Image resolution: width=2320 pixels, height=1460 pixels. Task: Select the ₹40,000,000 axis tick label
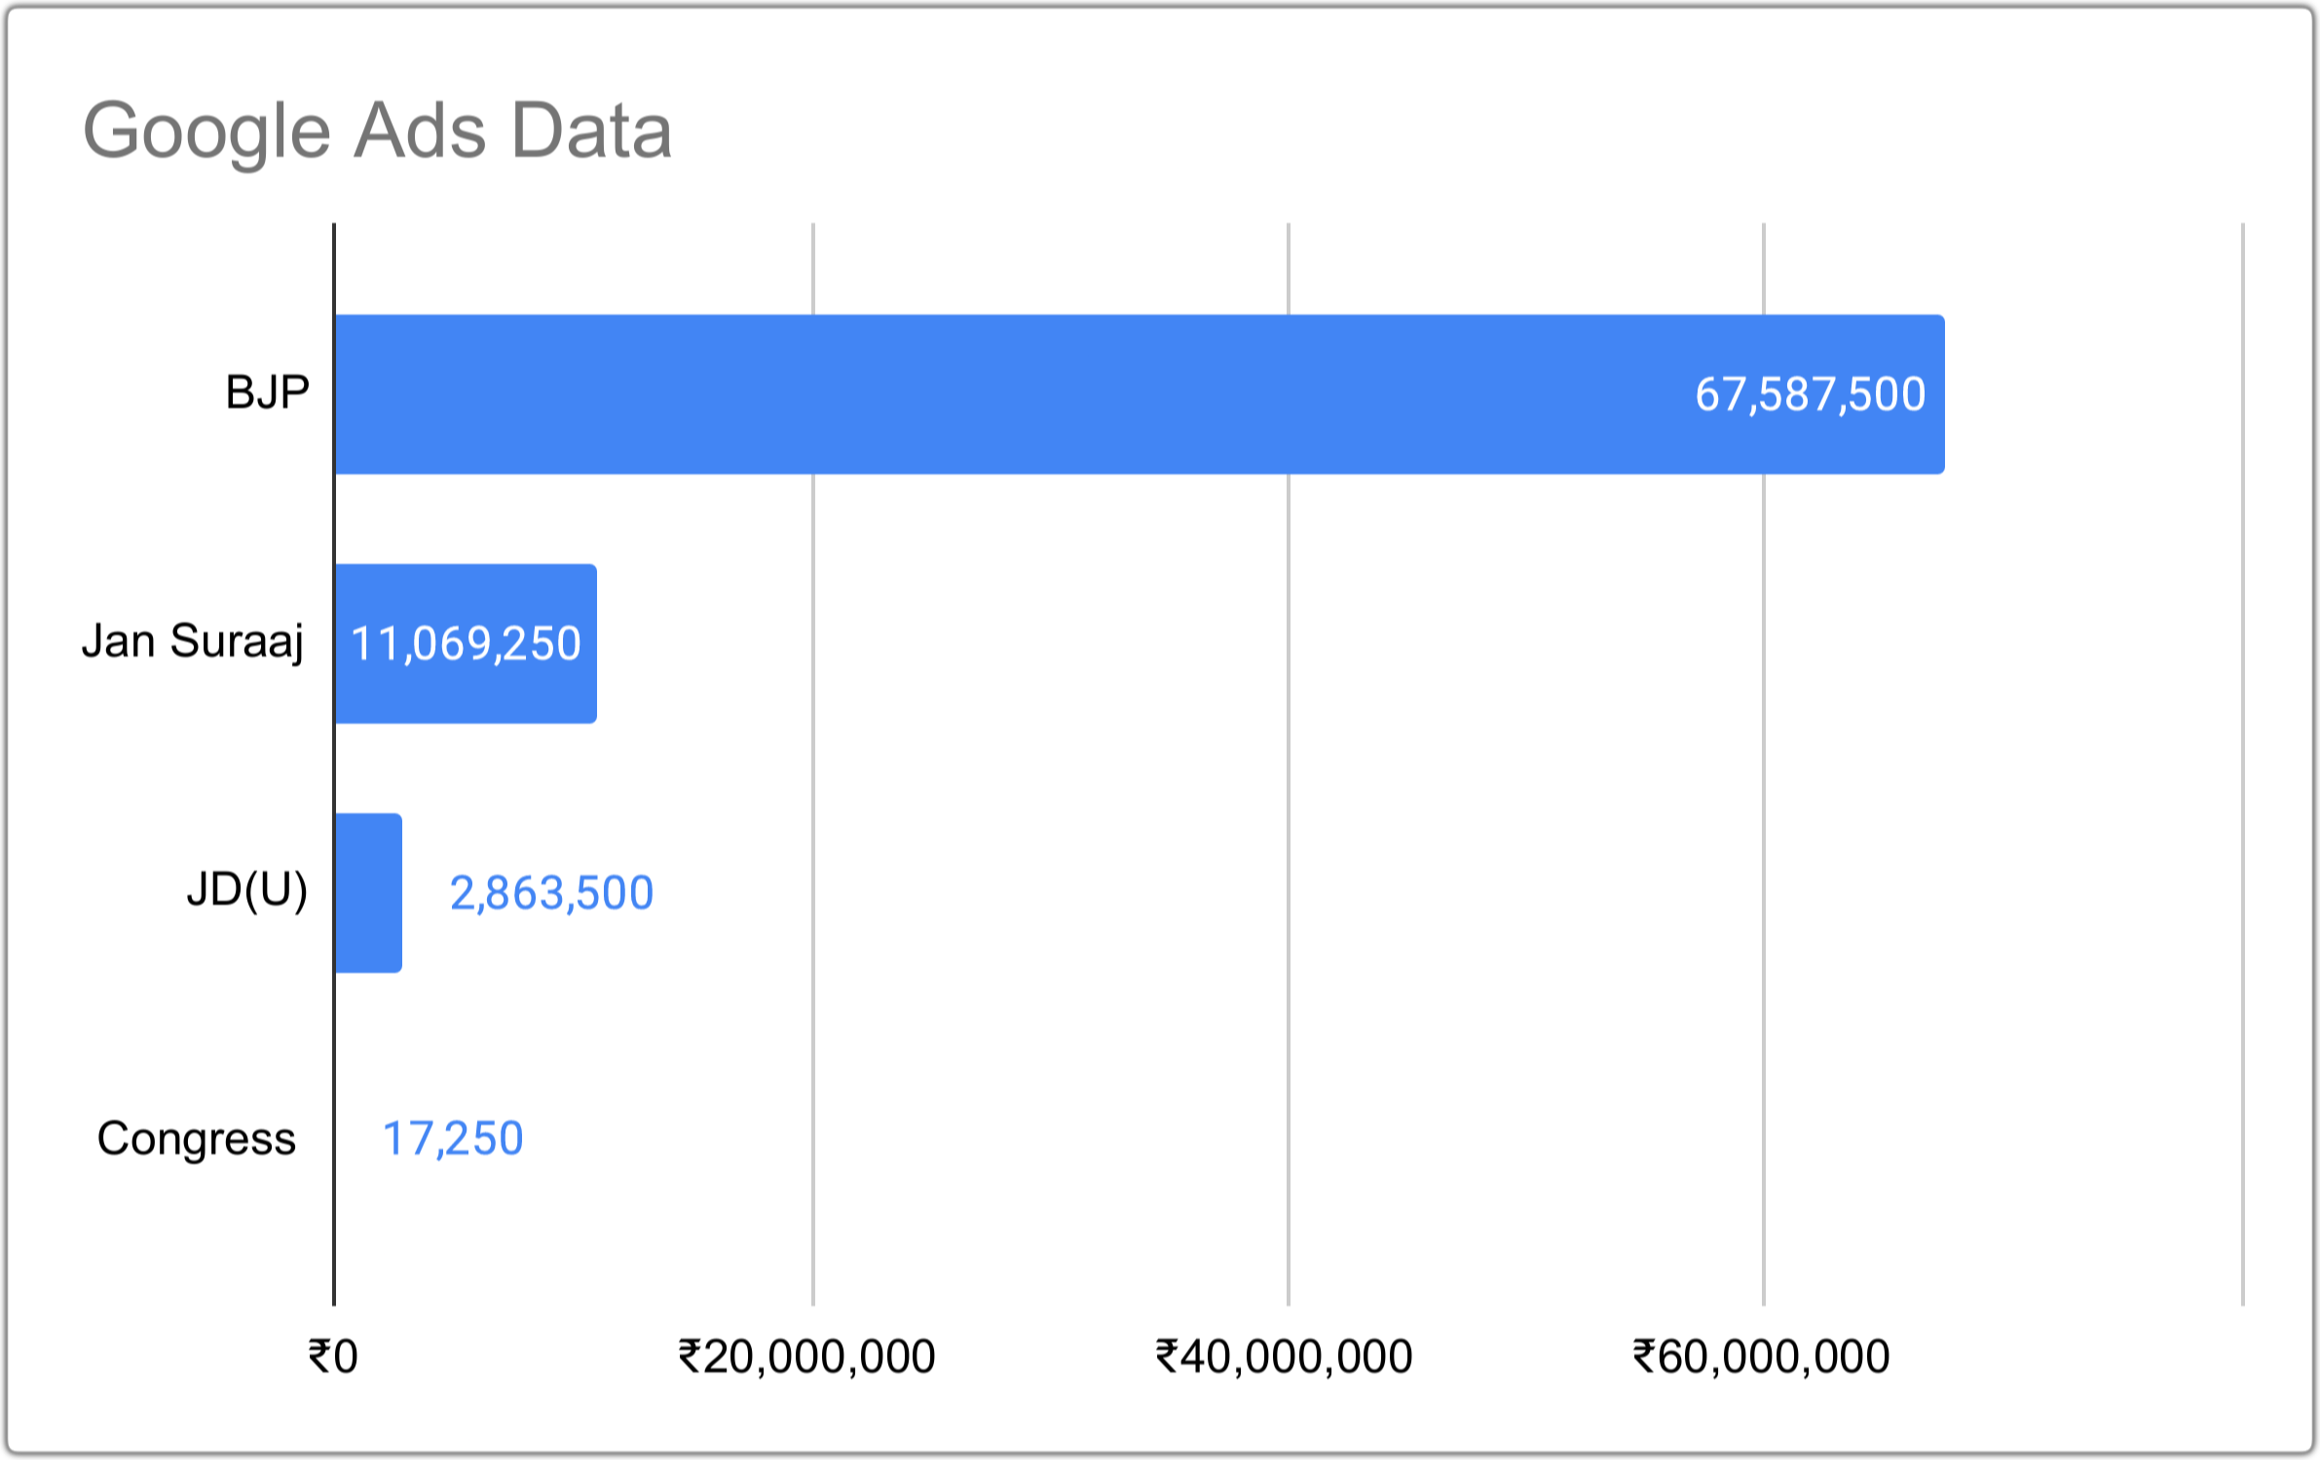pyautogui.click(x=1284, y=1357)
